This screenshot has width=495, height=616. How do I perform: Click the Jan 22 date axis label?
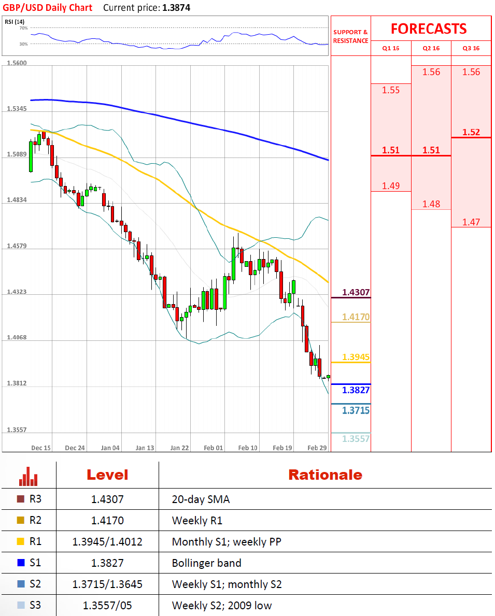[179, 448]
